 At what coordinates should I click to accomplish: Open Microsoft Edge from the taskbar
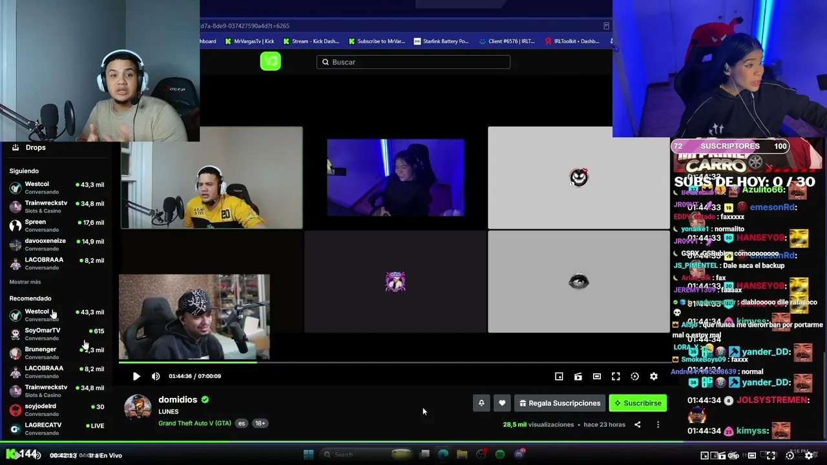[443, 455]
